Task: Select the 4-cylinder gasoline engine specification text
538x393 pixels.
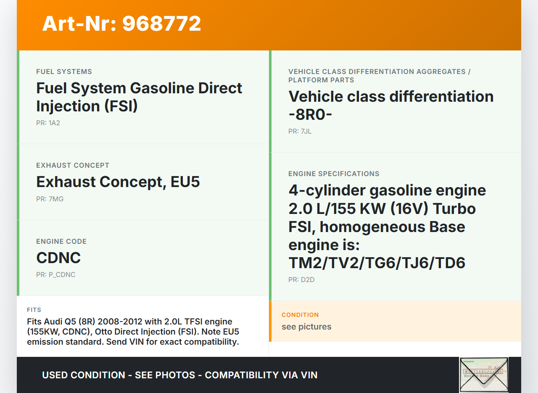Action: tap(387, 226)
